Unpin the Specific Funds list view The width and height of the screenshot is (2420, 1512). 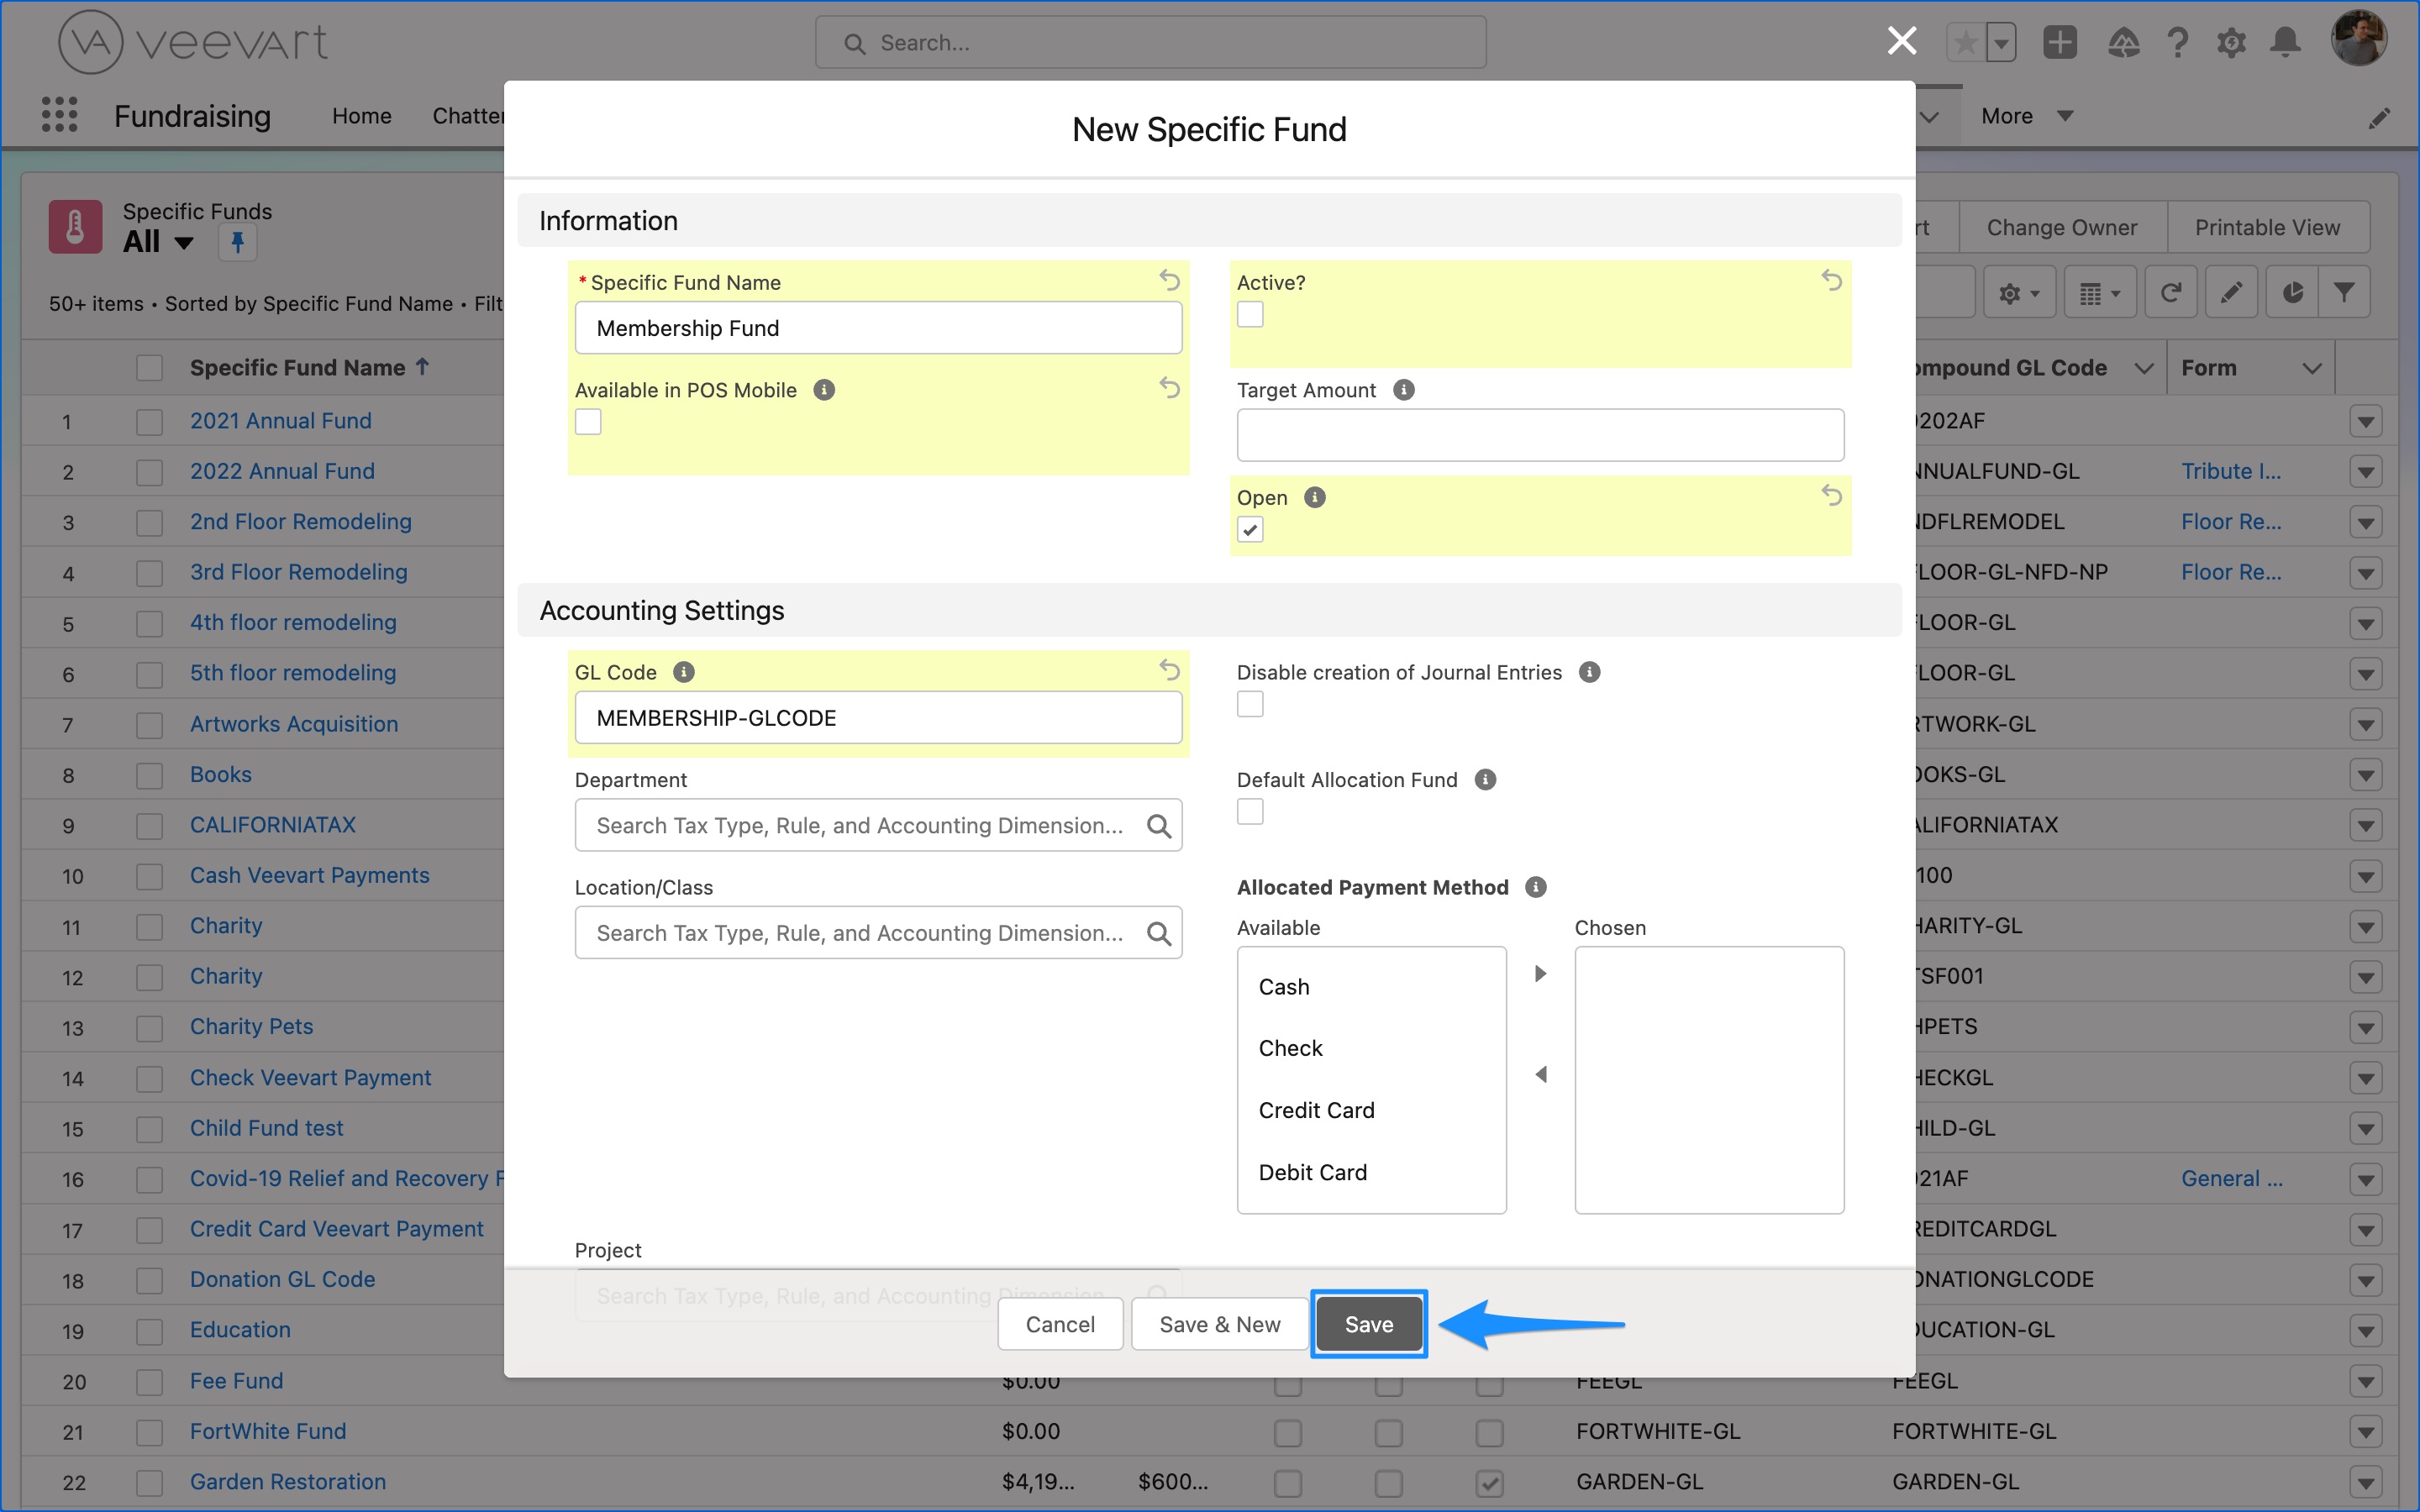[x=237, y=242]
